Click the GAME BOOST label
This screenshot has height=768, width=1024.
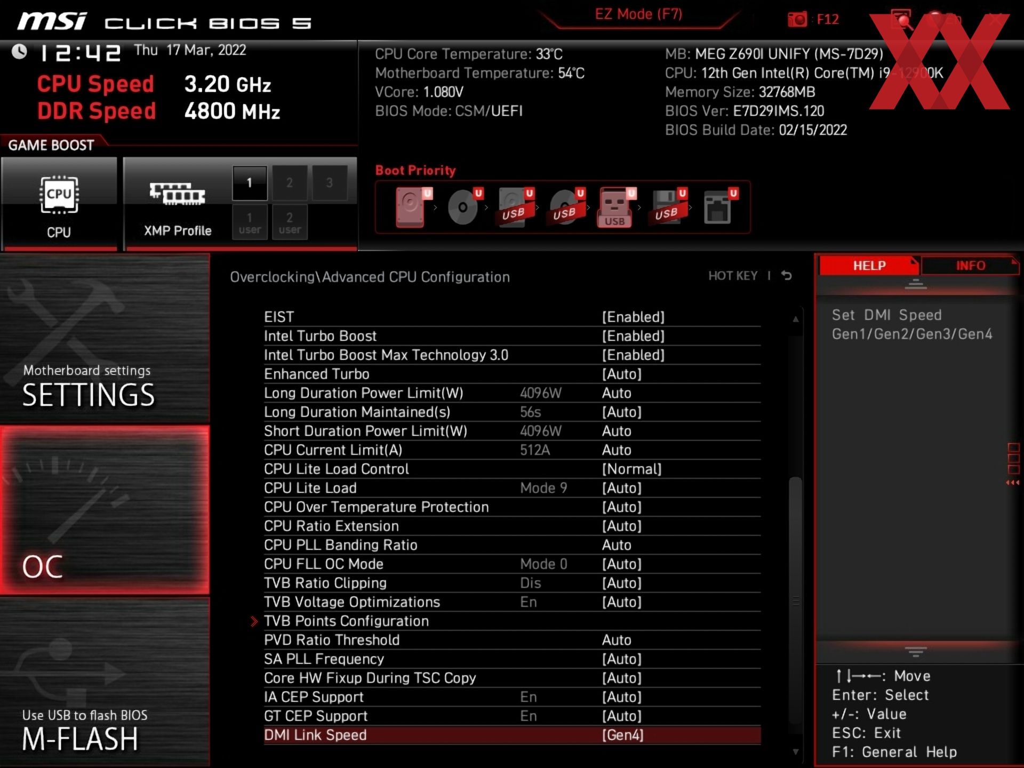coord(51,145)
